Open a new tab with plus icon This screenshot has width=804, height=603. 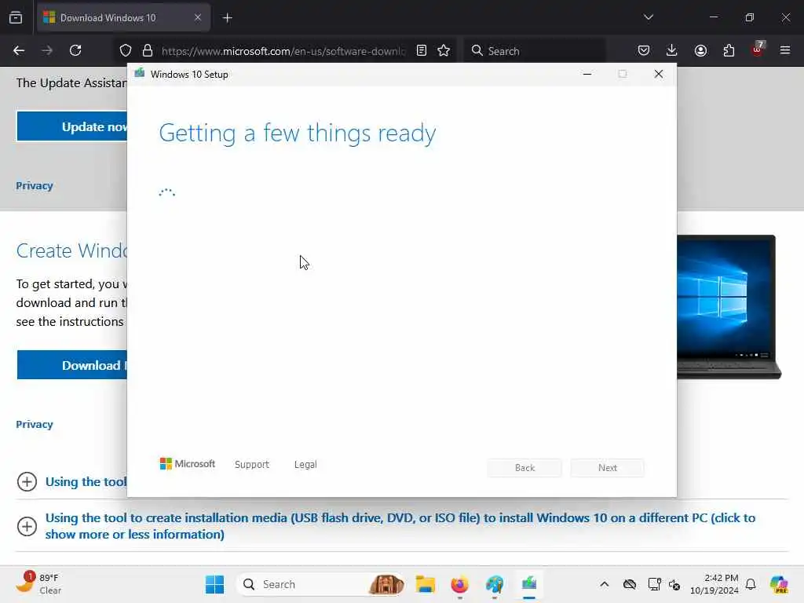click(x=228, y=18)
